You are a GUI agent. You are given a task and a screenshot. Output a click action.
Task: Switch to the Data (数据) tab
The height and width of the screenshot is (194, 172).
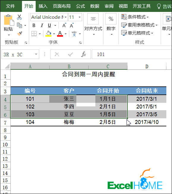pos(95,6)
